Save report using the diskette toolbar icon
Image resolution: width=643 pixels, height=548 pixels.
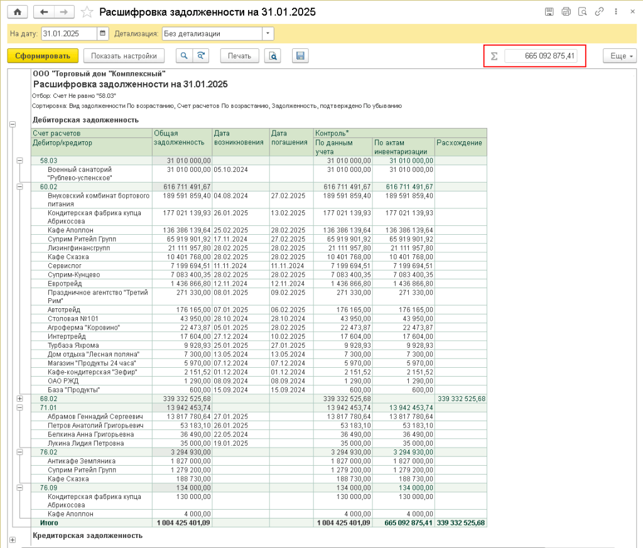[300, 56]
